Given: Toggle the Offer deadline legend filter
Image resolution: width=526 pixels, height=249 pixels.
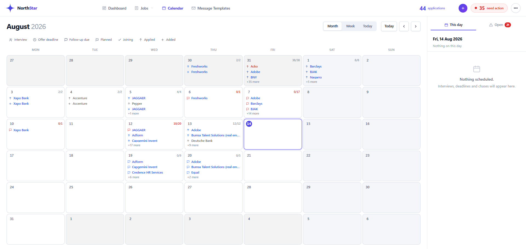Looking at the screenshot, I should [x=45, y=40].
